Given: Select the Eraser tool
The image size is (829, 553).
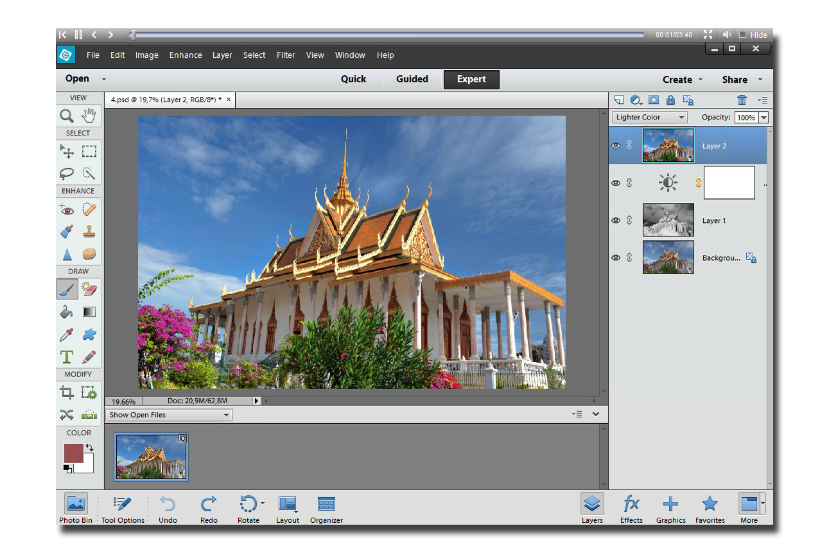Looking at the screenshot, I should click(89, 290).
